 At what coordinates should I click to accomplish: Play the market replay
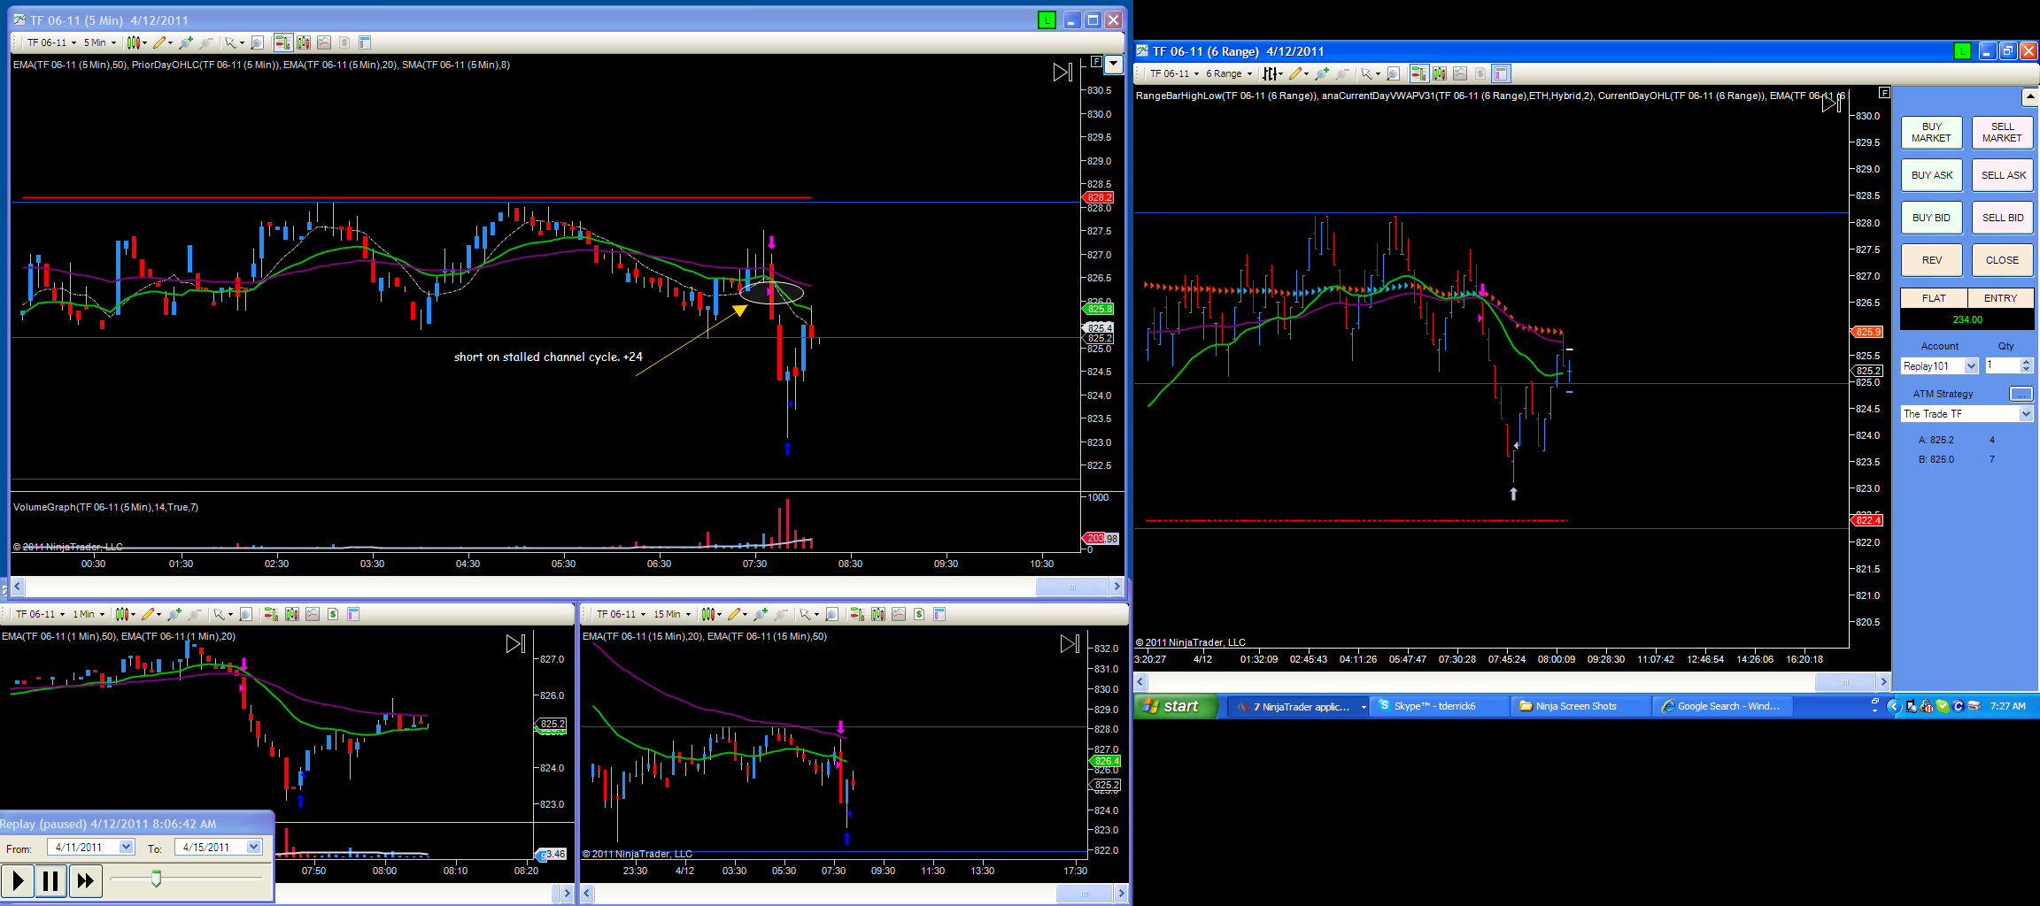[x=18, y=881]
